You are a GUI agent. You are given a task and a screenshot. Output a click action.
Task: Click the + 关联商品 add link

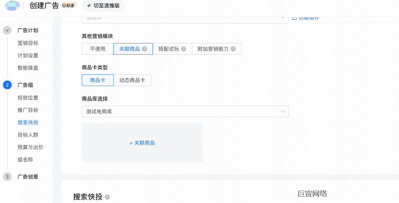142,143
